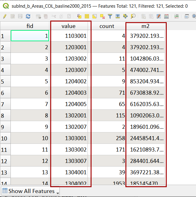
Task: Toggle editing mode with the pencil icon
Action: pyautogui.click(x=5, y=16)
